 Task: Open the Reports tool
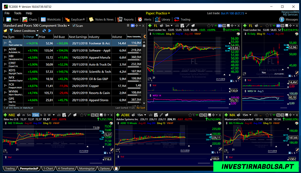(125, 20)
